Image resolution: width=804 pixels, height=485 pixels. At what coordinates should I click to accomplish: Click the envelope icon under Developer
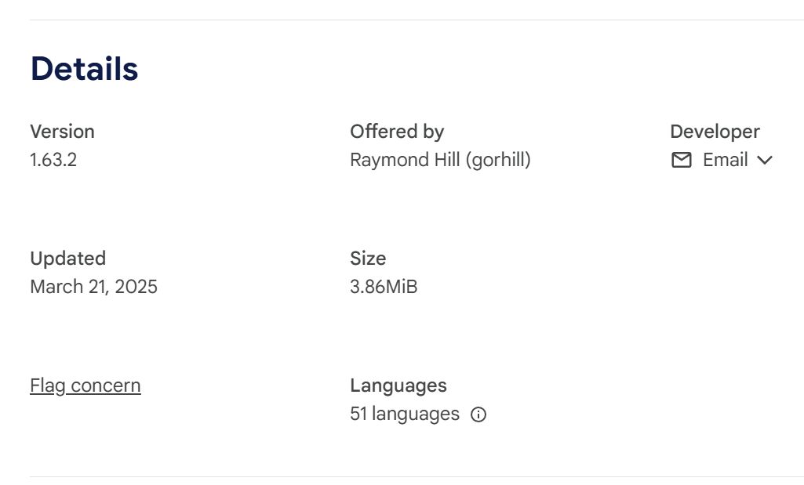pyautogui.click(x=682, y=161)
